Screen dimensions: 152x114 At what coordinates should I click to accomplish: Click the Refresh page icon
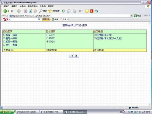click(x=31, y=11)
